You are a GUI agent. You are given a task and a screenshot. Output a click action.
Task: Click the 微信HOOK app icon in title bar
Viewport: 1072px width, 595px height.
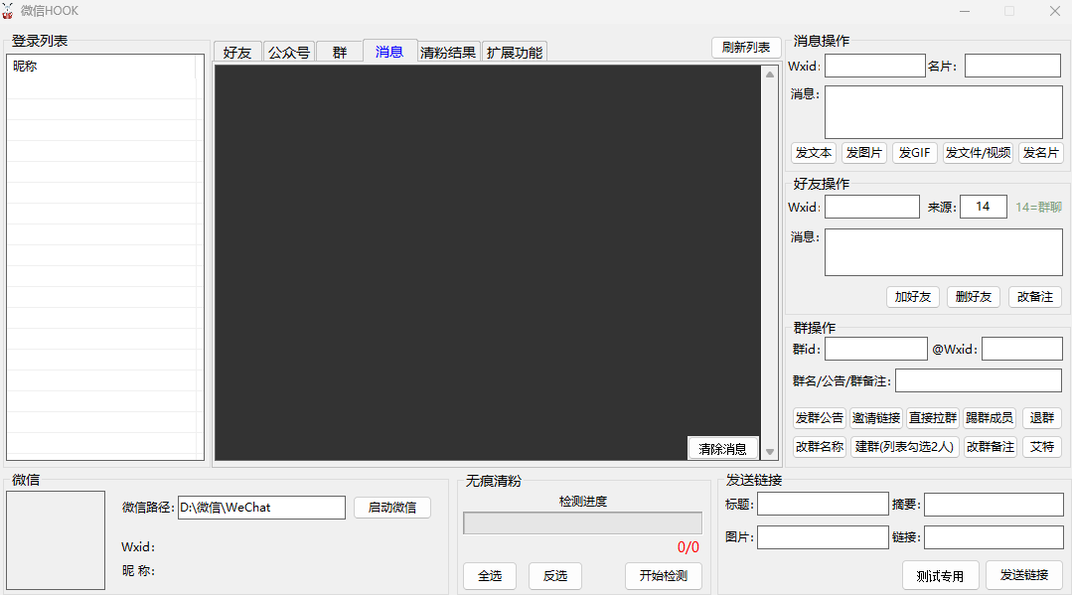(x=8, y=11)
